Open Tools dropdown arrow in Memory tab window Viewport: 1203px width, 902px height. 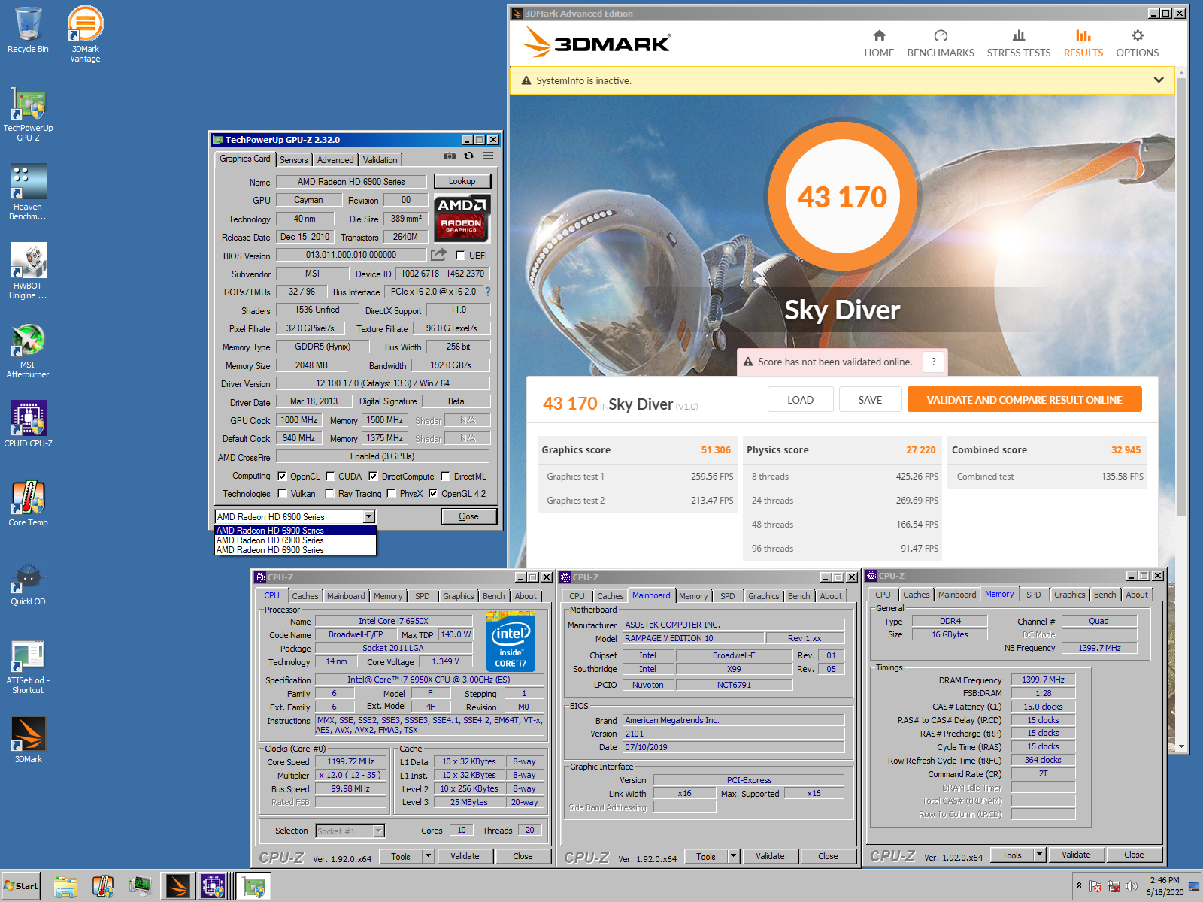click(x=1040, y=855)
